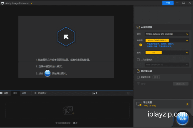Click the 导出设置 export settings icon
Viewport: 193px width, 128px height.
coord(139,104)
